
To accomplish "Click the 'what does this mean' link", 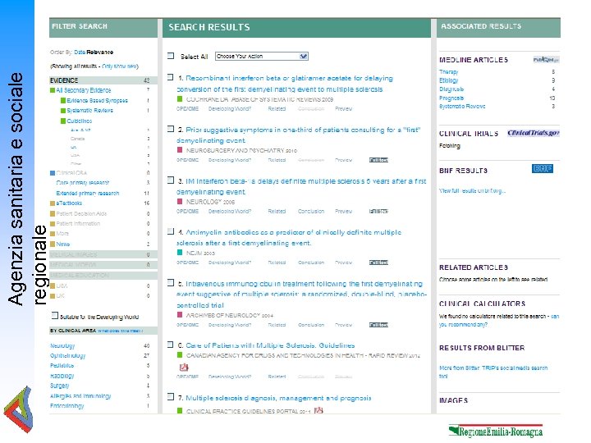I will [120, 331].
